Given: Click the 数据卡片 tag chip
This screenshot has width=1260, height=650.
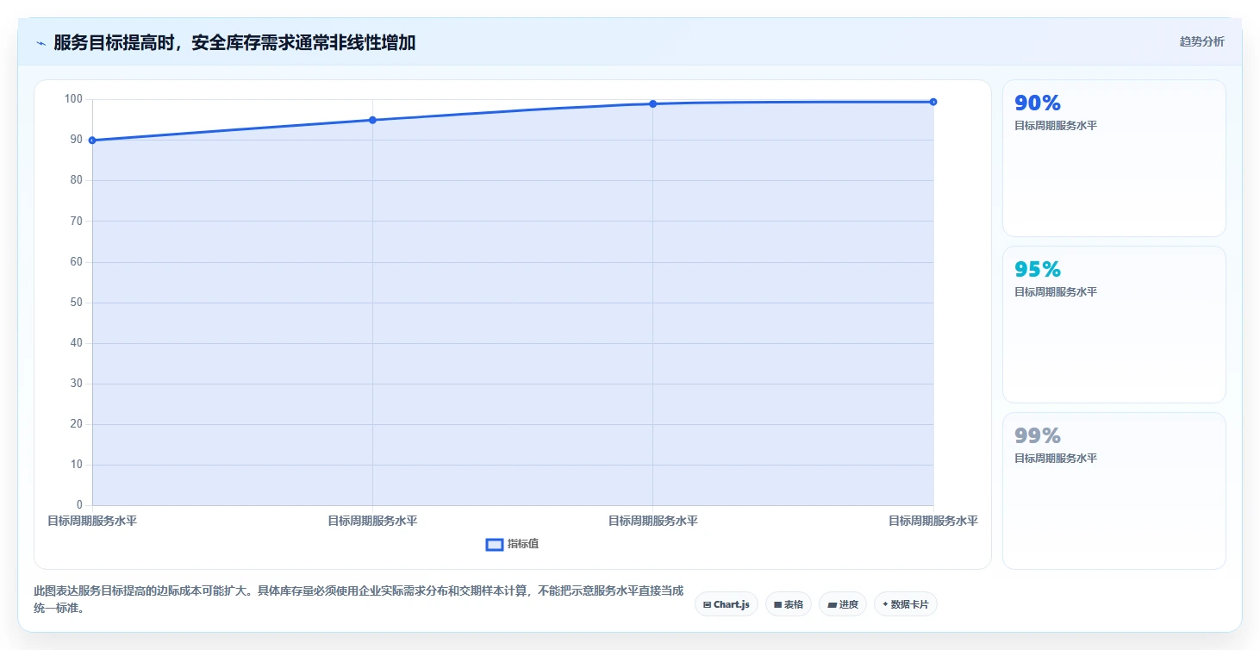Looking at the screenshot, I should pyautogui.click(x=905, y=604).
